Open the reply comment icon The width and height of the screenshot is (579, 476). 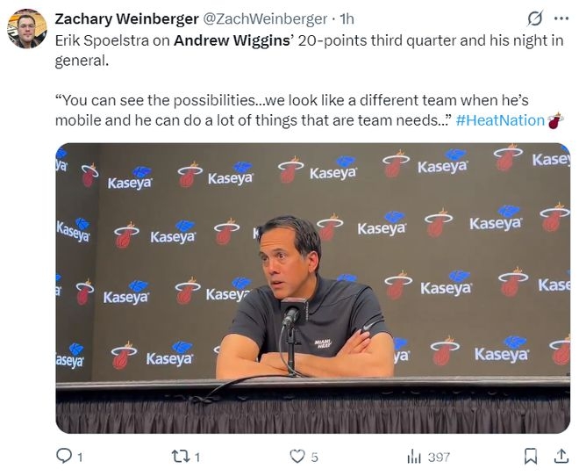[64, 456]
